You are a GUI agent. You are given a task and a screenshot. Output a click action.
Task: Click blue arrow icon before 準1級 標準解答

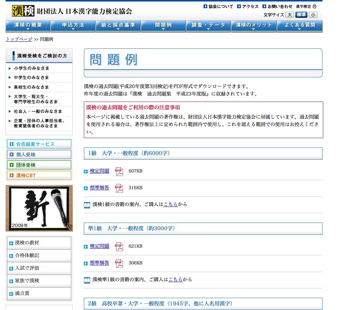tap(86, 263)
